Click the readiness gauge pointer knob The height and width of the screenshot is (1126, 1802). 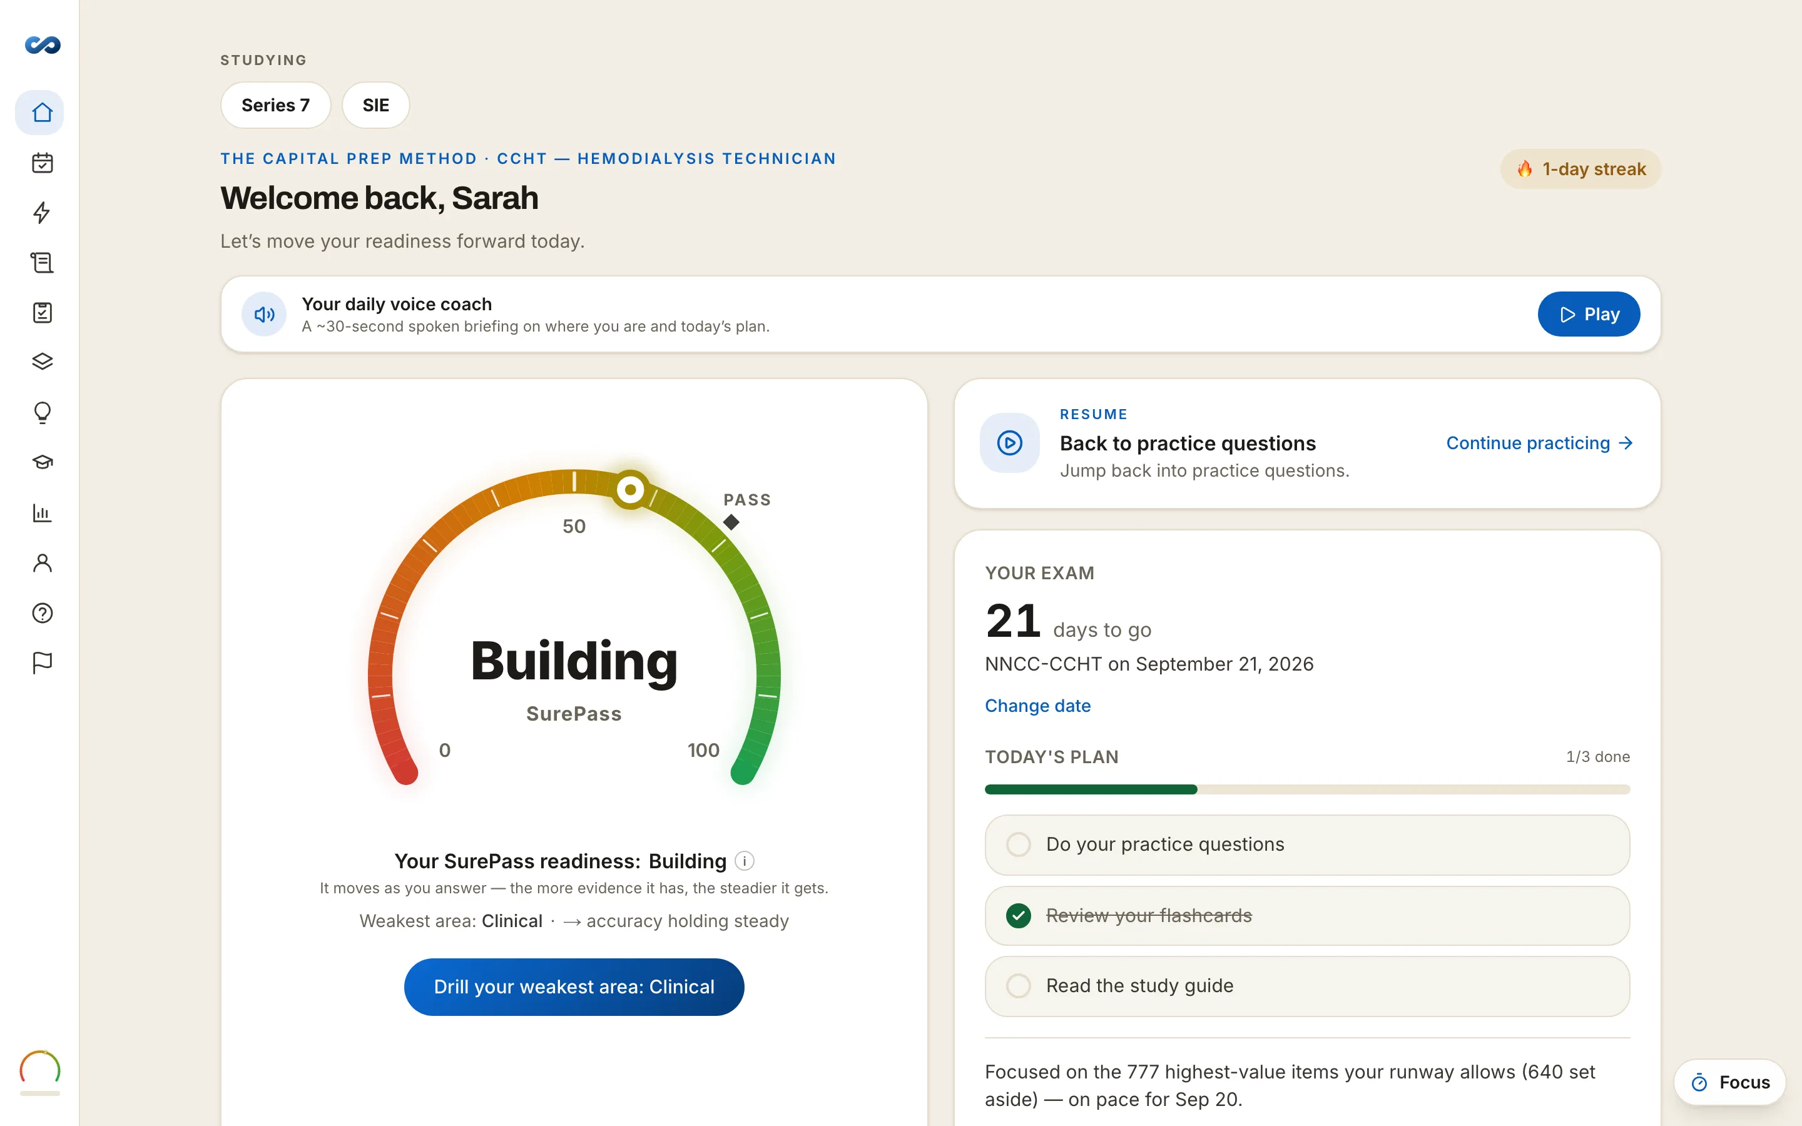pos(630,489)
